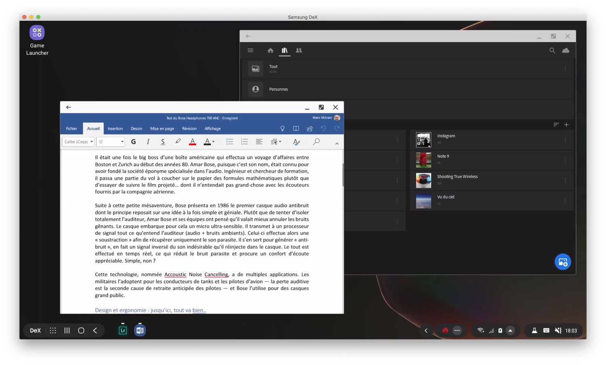606x365 pixels.
Task: Click the Marc Mitrani account avatar
Action: (337, 118)
